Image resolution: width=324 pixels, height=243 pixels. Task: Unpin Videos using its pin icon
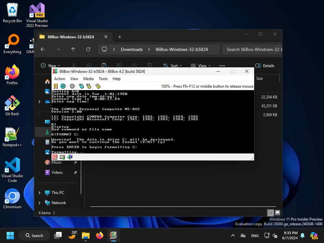[76, 172]
